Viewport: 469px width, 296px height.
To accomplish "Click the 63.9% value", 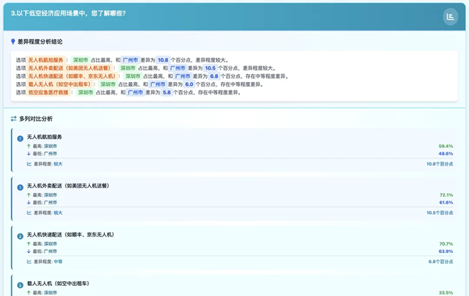I will [x=446, y=251].
